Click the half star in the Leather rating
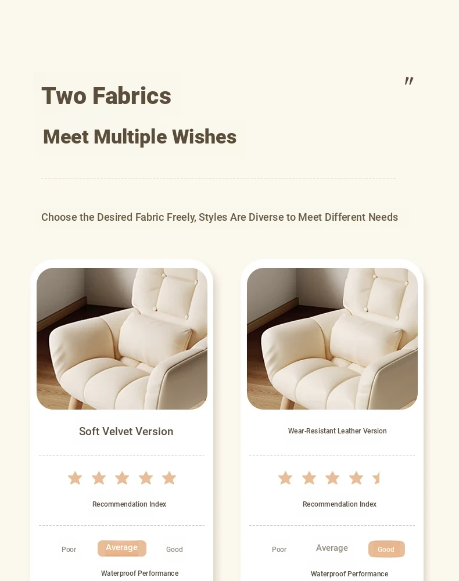The height and width of the screenshot is (581, 459). click(376, 478)
